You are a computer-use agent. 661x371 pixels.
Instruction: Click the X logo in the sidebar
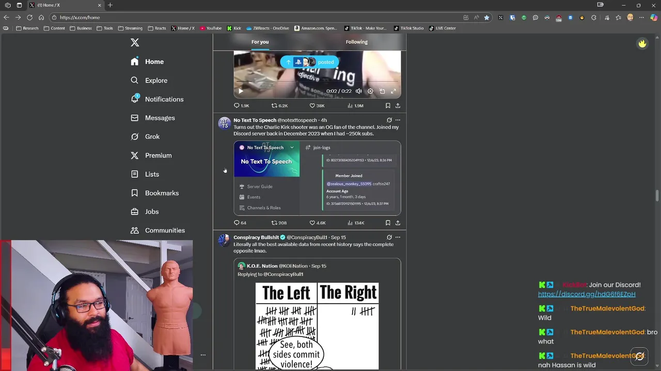tap(135, 43)
